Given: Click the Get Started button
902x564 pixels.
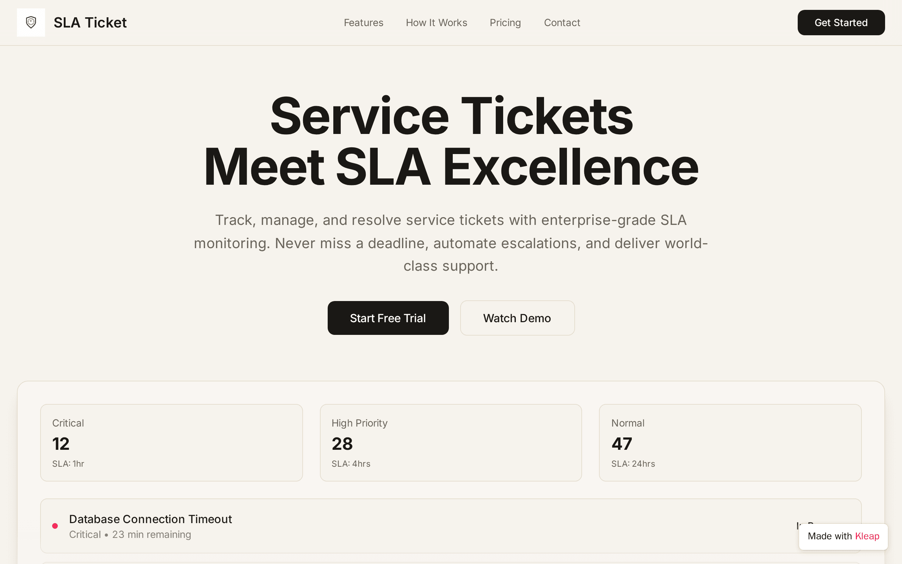Looking at the screenshot, I should [841, 23].
